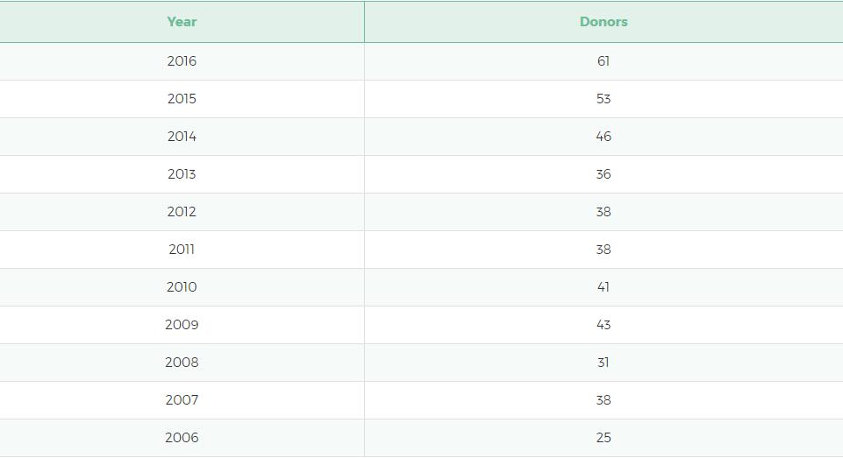This screenshot has height=458, width=843.
Task: Click the donors value in the 2011 row
Action: tap(604, 250)
